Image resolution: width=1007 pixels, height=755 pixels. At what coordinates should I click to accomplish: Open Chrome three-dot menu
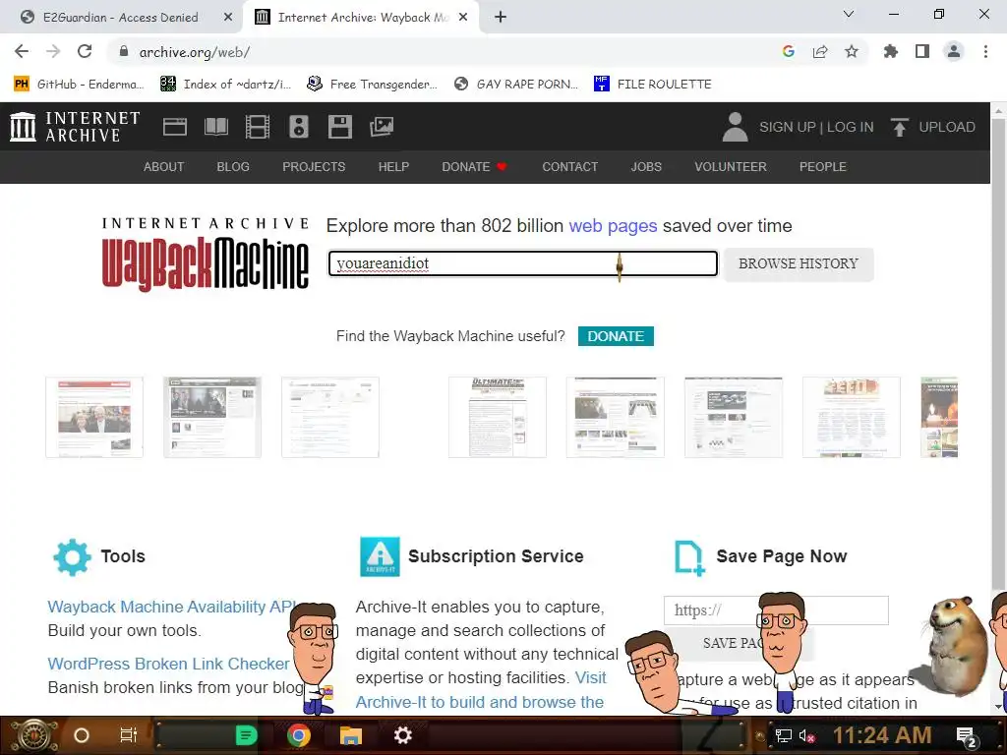pyautogui.click(x=985, y=51)
